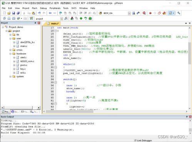
Task: Close the Project panel with red X
Action: 39,23
